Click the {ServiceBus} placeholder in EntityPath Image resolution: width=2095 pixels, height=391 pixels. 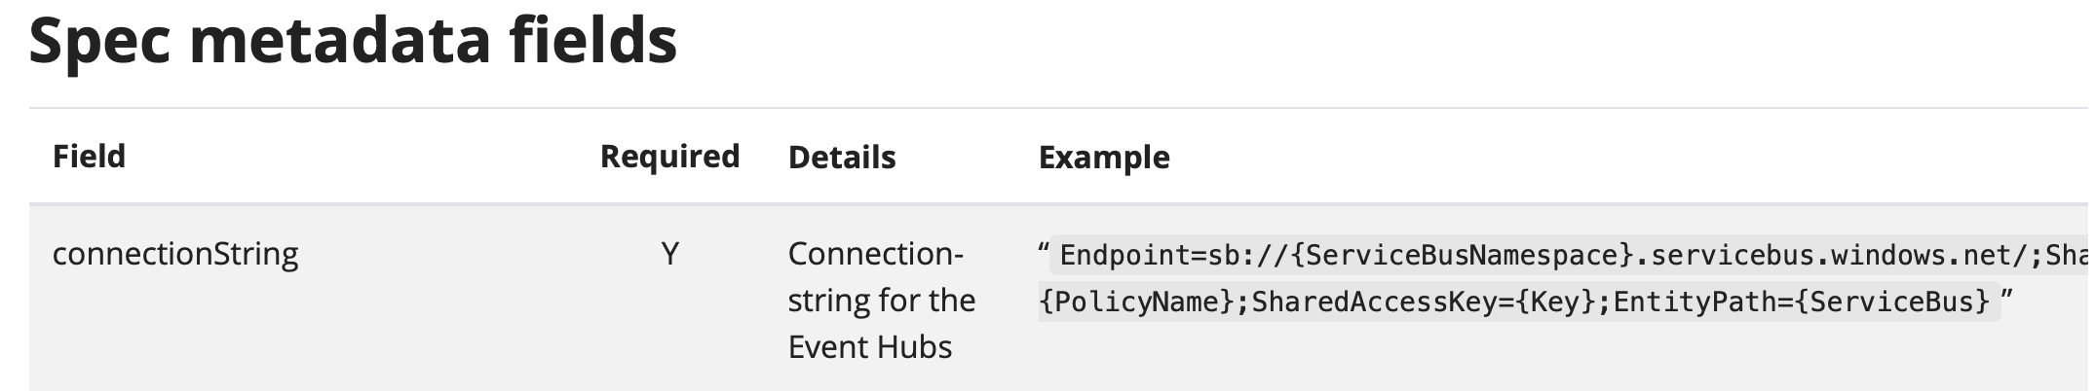pyautogui.click(x=1892, y=302)
